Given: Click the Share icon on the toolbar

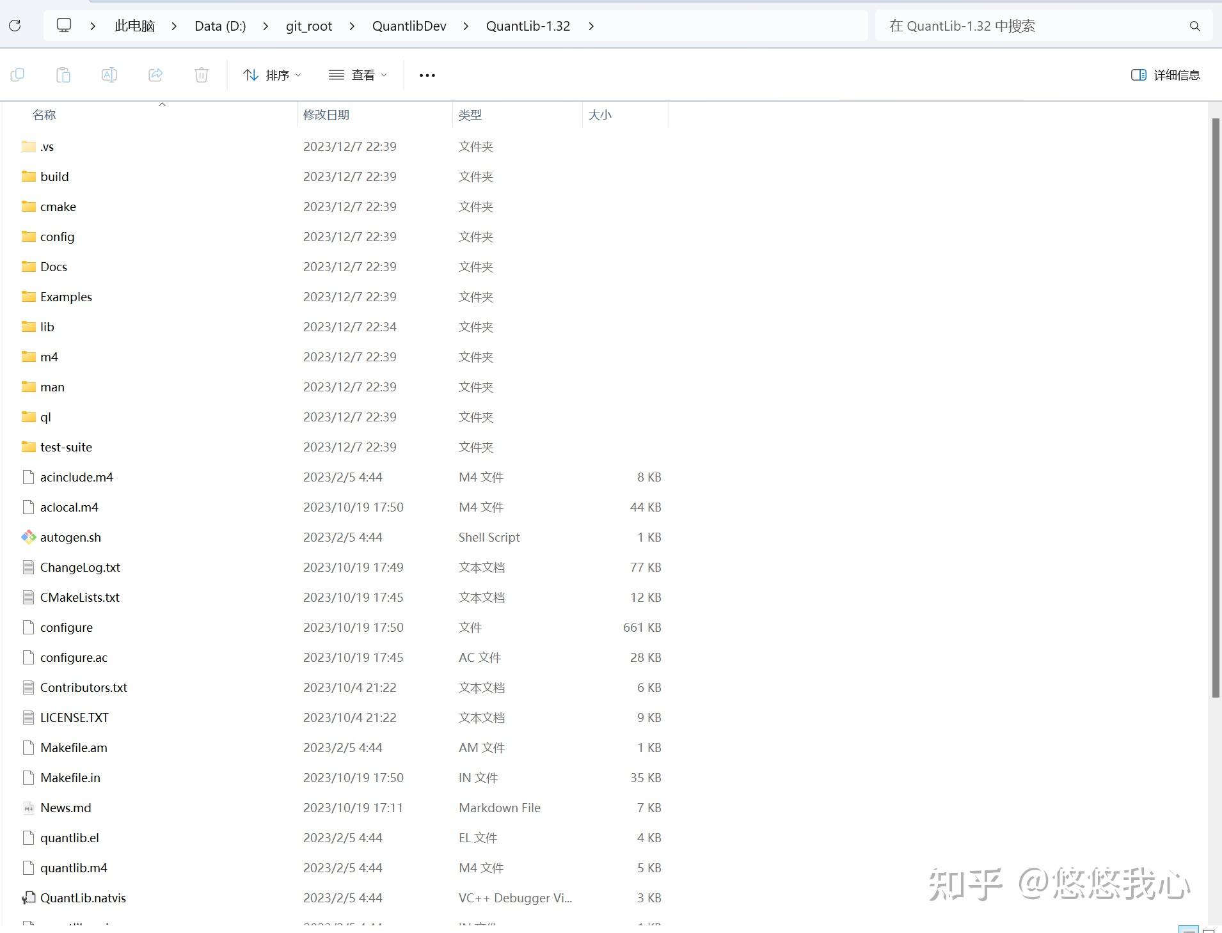Looking at the screenshot, I should pyautogui.click(x=155, y=75).
